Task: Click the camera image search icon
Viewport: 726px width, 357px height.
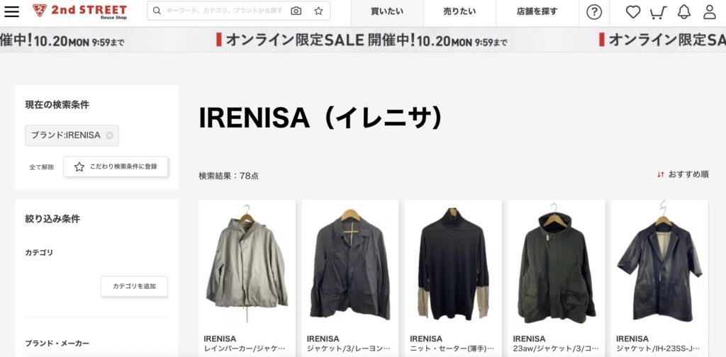Action: pyautogui.click(x=296, y=11)
